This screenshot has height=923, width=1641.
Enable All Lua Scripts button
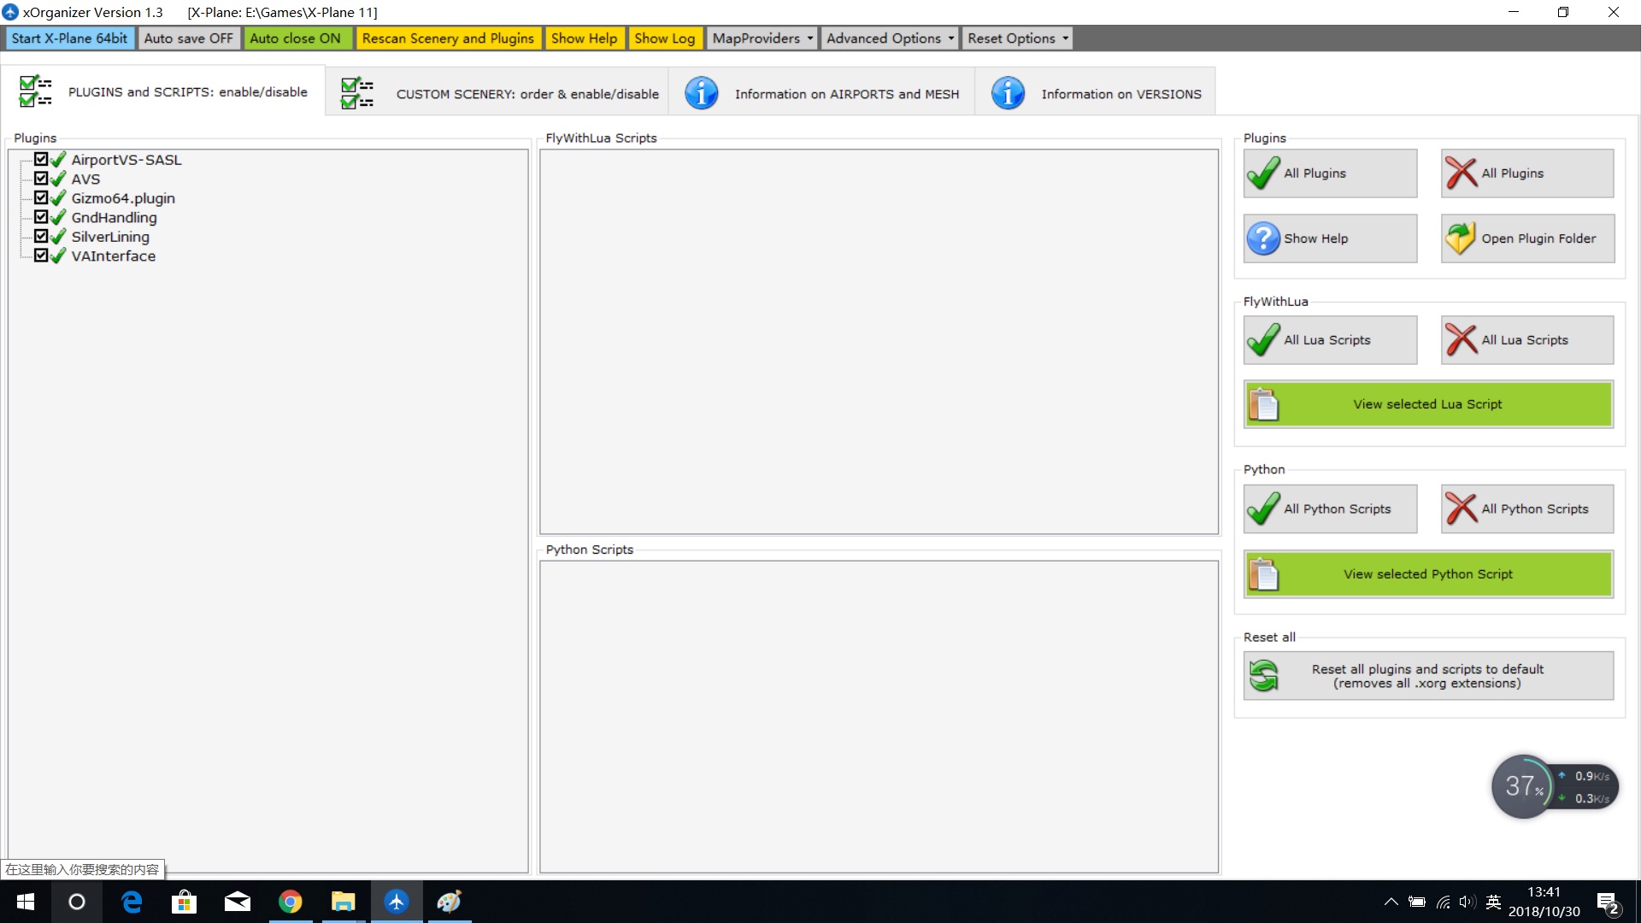[1330, 340]
